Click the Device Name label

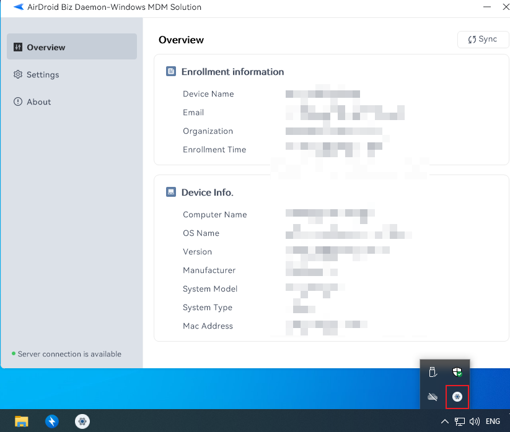[x=208, y=94]
